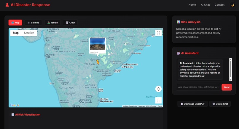Open the Cross On Hill photo thumbnail
The image size is (239, 129).
click(98, 44)
